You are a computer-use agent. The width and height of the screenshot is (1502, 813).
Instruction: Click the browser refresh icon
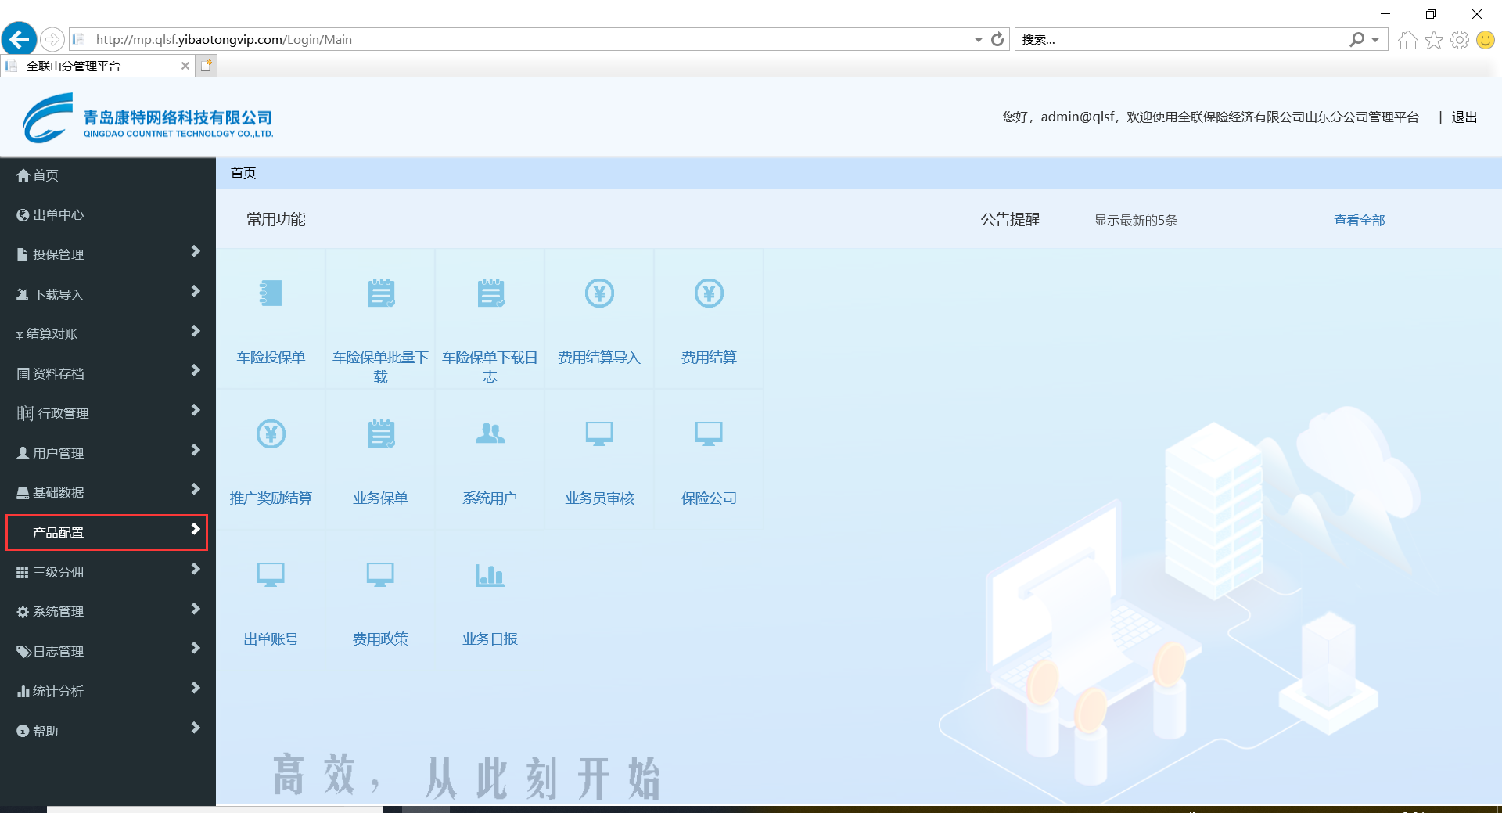pyautogui.click(x=997, y=39)
